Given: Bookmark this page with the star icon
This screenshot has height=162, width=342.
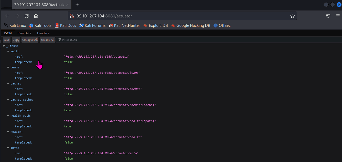Looking at the screenshot, I should 292,16.
